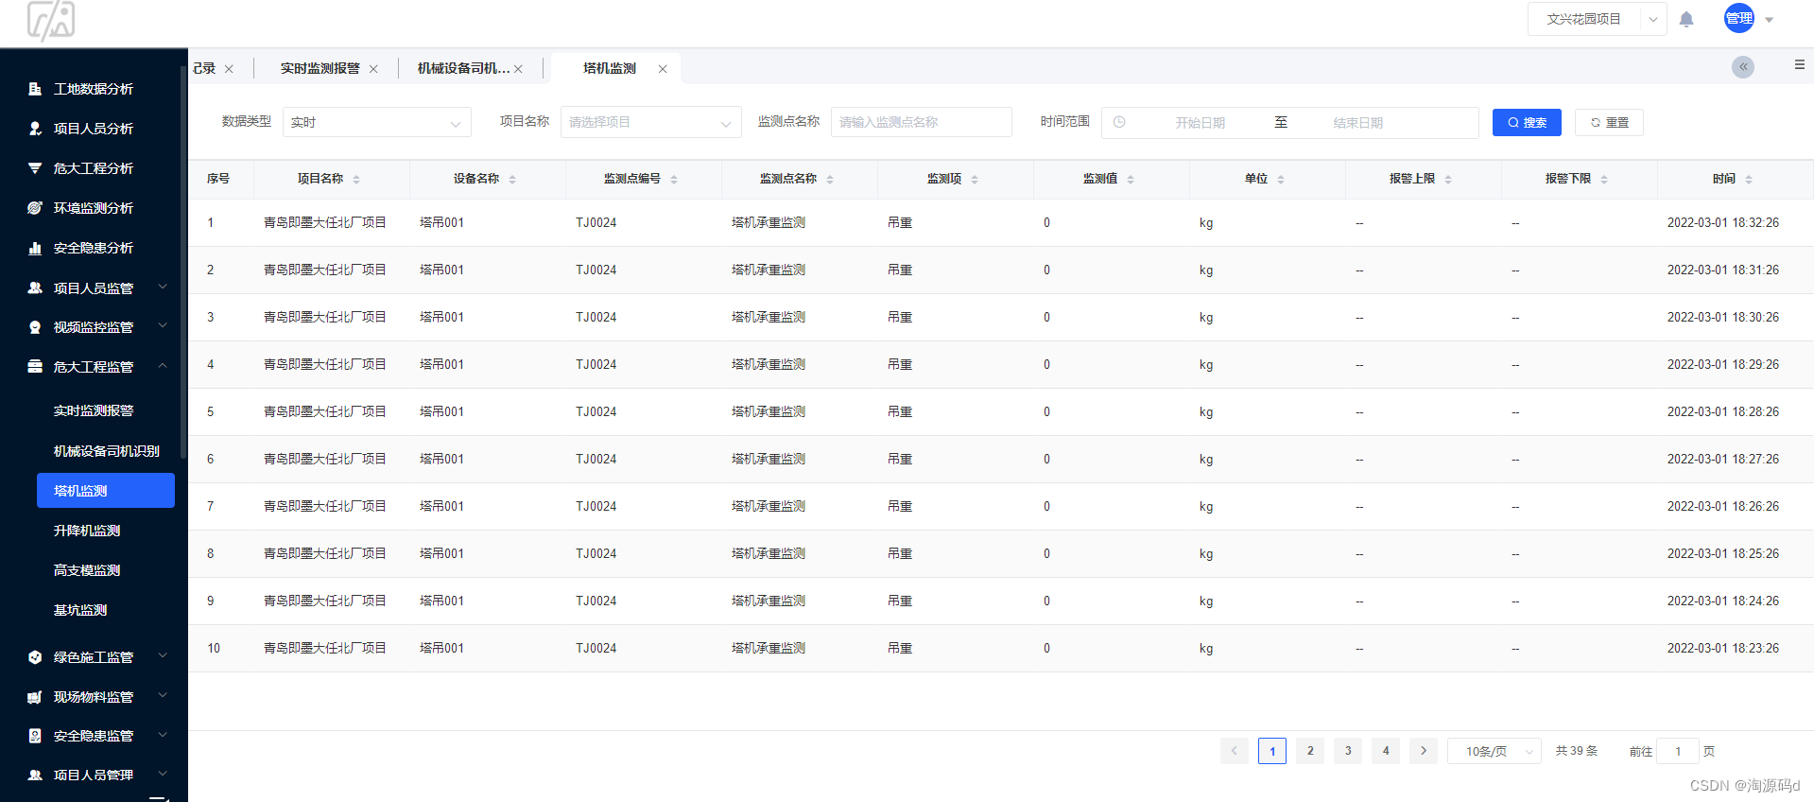This screenshot has height=802, width=1814.
Task: Sort by 报警上限 column
Action: tap(1448, 179)
